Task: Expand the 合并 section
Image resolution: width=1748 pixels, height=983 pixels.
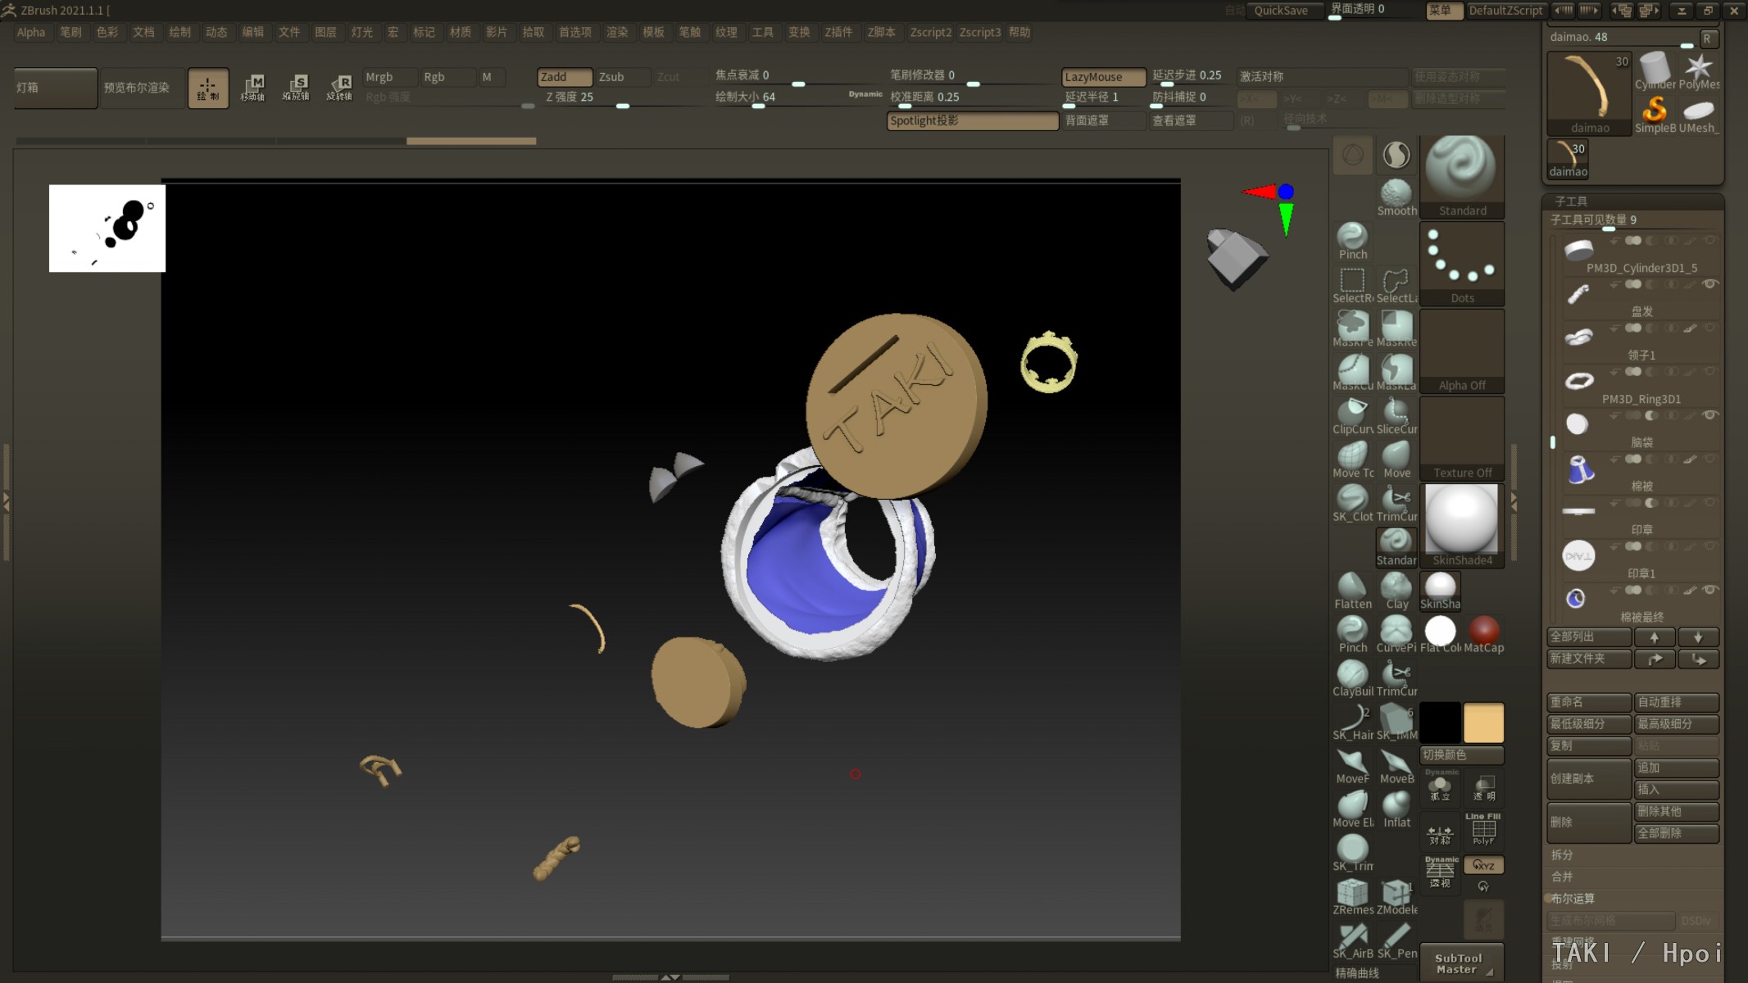Action: point(1562,877)
